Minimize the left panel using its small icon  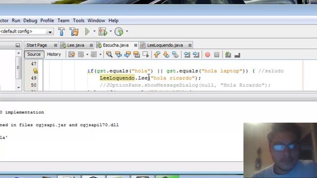pyautogui.click(x=18, y=45)
